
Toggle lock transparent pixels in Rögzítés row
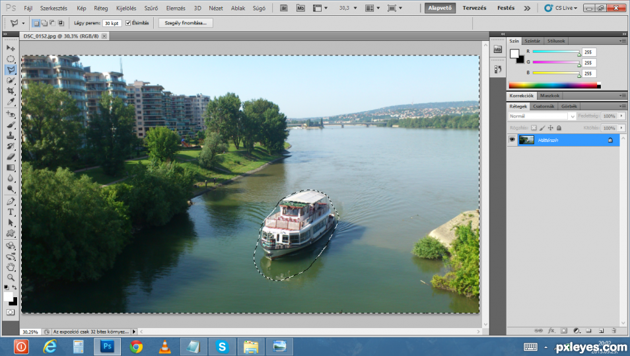[534, 127]
